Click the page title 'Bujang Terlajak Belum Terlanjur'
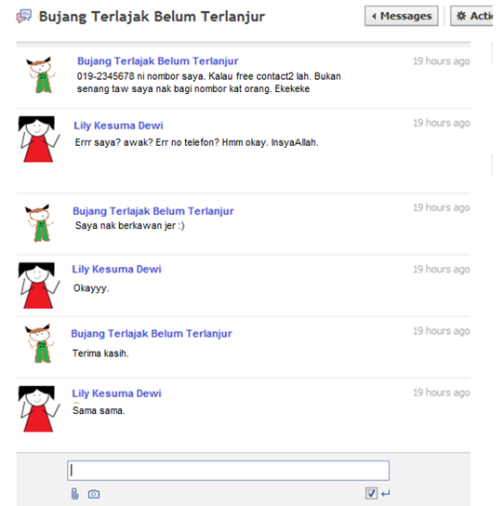Viewport: 504px width, 506px height. (152, 17)
